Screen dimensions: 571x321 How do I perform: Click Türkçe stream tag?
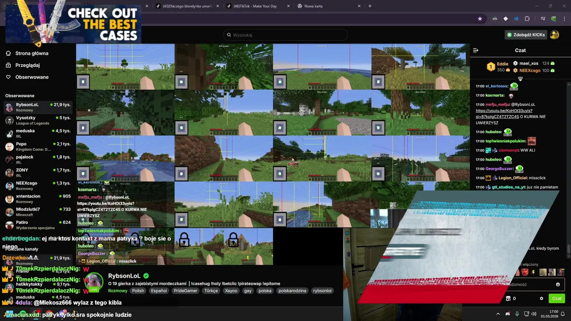coord(211,291)
